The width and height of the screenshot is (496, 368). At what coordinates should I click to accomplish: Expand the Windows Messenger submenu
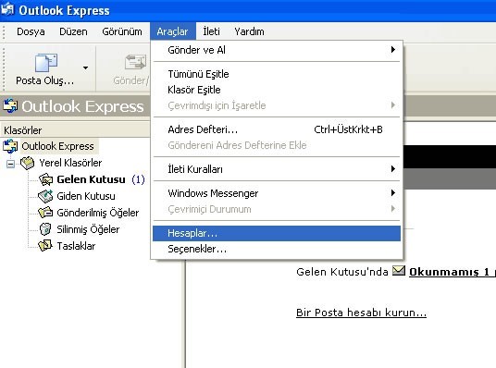[277, 193]
